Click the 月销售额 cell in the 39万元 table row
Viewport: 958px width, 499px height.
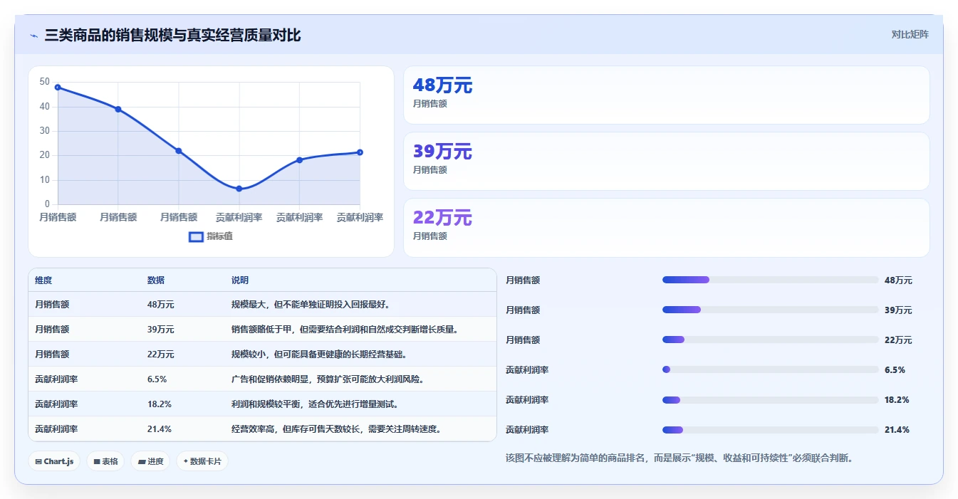point(52,330)
